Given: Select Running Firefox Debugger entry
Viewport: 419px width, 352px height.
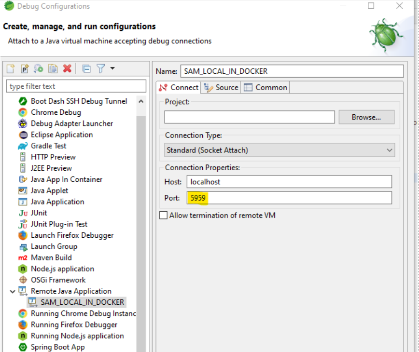Looking at the screenshot, I should coord(74,325).
